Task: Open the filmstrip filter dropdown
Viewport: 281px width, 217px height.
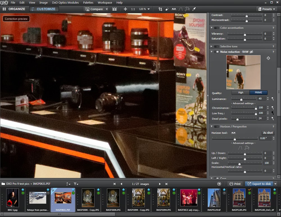Action: [76, 184]
